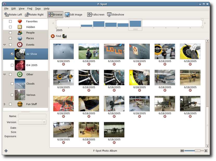Viewport: 216px width, 161px height.
Task: Uncheck the Air Show checkbox
Action: (x=12, y=54)
